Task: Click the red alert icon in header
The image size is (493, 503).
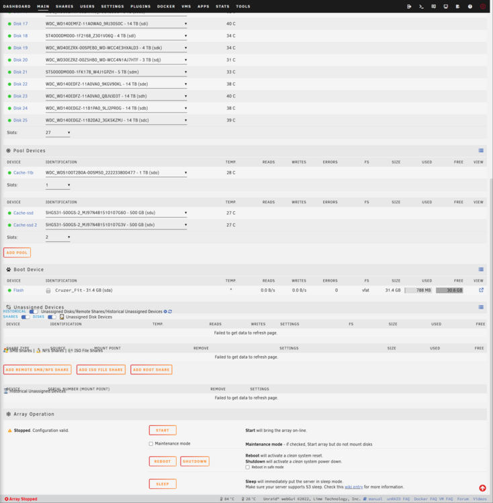Action: [x=482, y=7]
